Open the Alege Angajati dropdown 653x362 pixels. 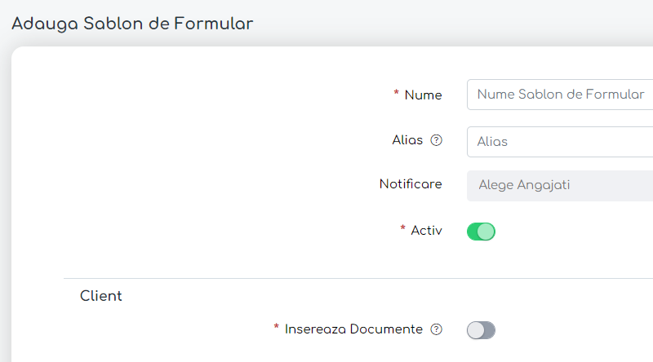pyautogui.click(x=560, y=185)
